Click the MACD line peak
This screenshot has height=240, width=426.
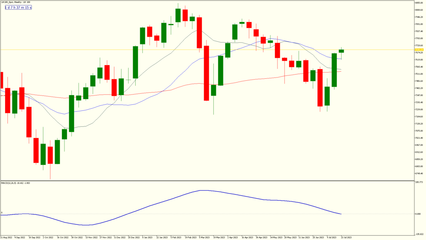click(x=203, y=190)
